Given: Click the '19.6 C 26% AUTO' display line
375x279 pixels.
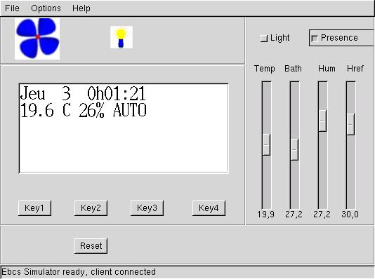Looking at the screenshot, I should (84, 110).
